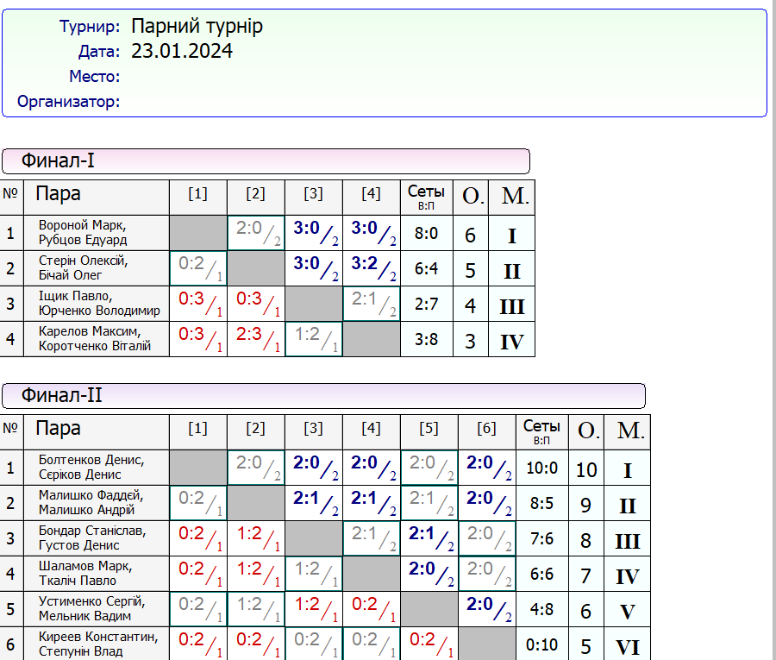776x660 pixels.
Task: Click the tournament name 'Парний турнір'
Action: (x=197, y=27)
